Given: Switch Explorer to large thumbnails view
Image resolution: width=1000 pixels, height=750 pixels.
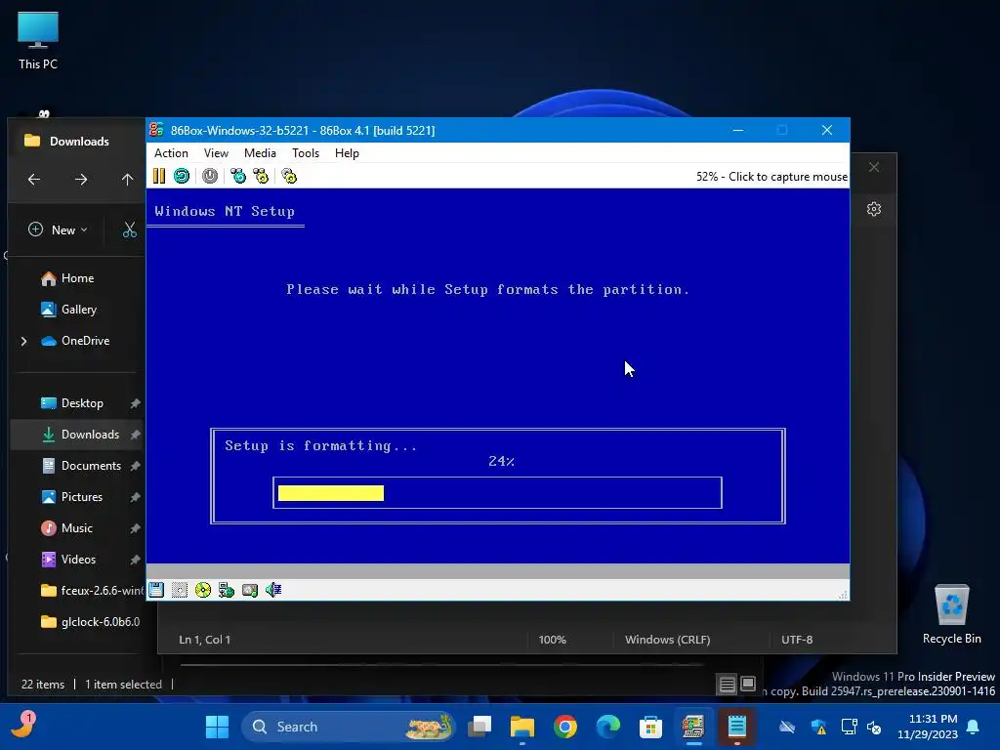Looking at the screenshot, I should coord(748,685).
